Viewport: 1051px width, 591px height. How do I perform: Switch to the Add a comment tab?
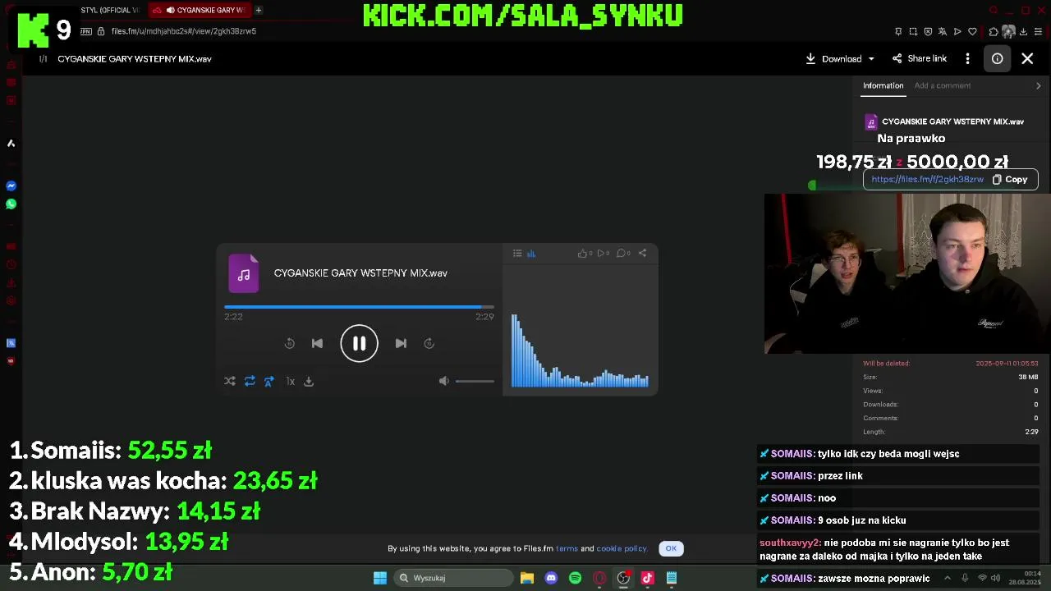[x=943, y=85]
